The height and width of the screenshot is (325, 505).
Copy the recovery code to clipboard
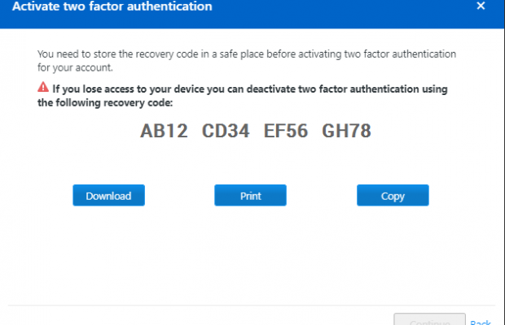(393, 196)
